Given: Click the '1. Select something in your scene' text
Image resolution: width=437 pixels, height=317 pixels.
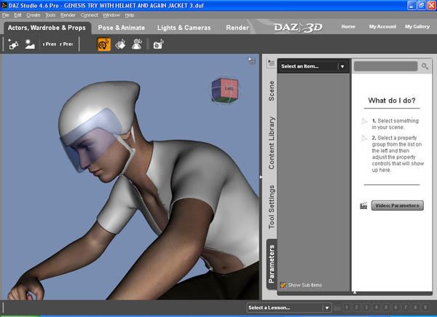Looking at the screenshot, I should pyautogui.click(x=395, y=124).
